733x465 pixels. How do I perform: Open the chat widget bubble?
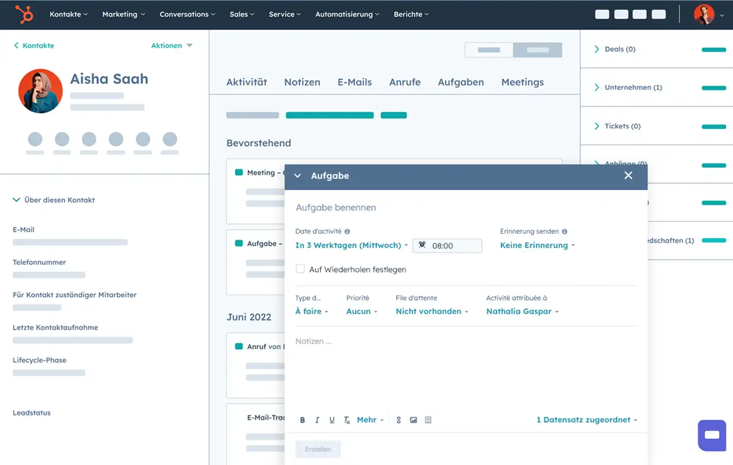[712, 435]
